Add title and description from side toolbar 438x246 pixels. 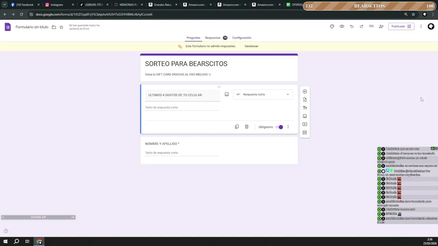click(x=305, y=108)
